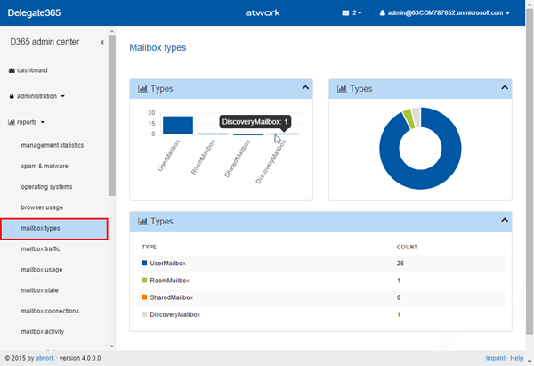Click the reports chart icon in sidebar
The height and width of the screenshot is (366, 534).
tap(12, 121)
